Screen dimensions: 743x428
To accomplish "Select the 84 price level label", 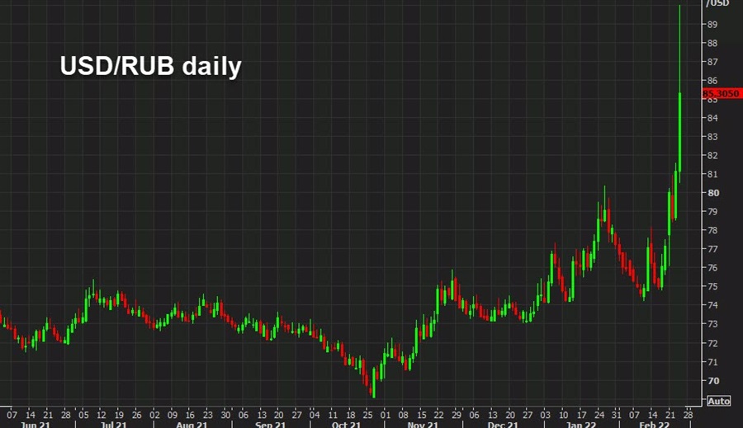I will tap(712, 118).
